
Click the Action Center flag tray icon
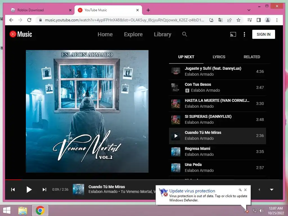(x=246, y=211)
